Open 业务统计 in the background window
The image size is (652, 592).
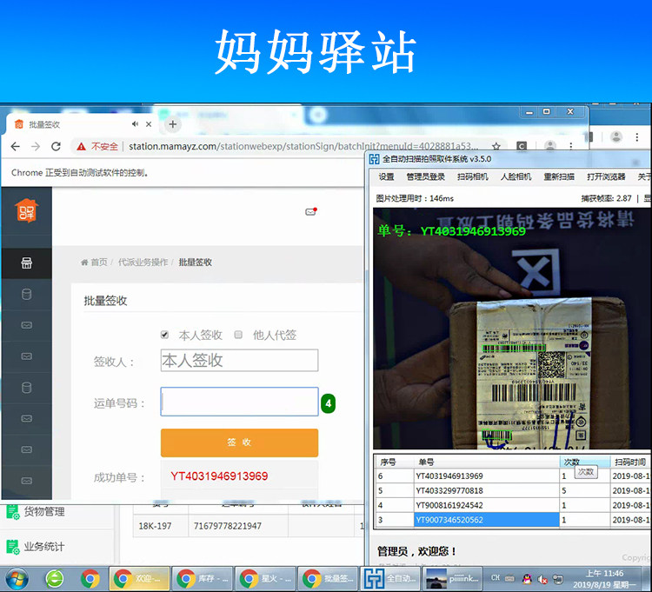pyautogui.click(x=44, y=546)
